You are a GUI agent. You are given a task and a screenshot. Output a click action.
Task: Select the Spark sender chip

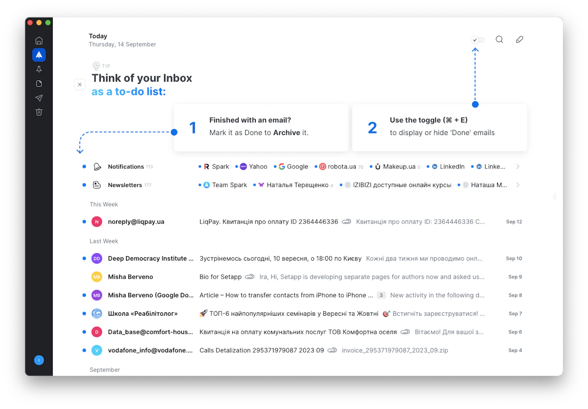216,167
